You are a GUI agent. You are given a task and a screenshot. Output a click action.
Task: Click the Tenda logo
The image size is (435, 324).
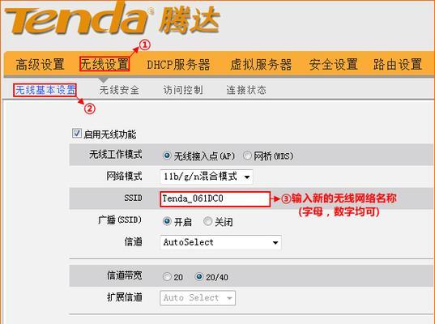point(112,20)
